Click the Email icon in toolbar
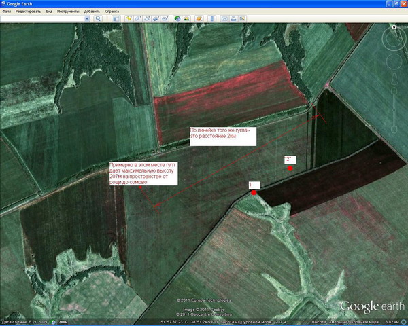 point(224,19)
